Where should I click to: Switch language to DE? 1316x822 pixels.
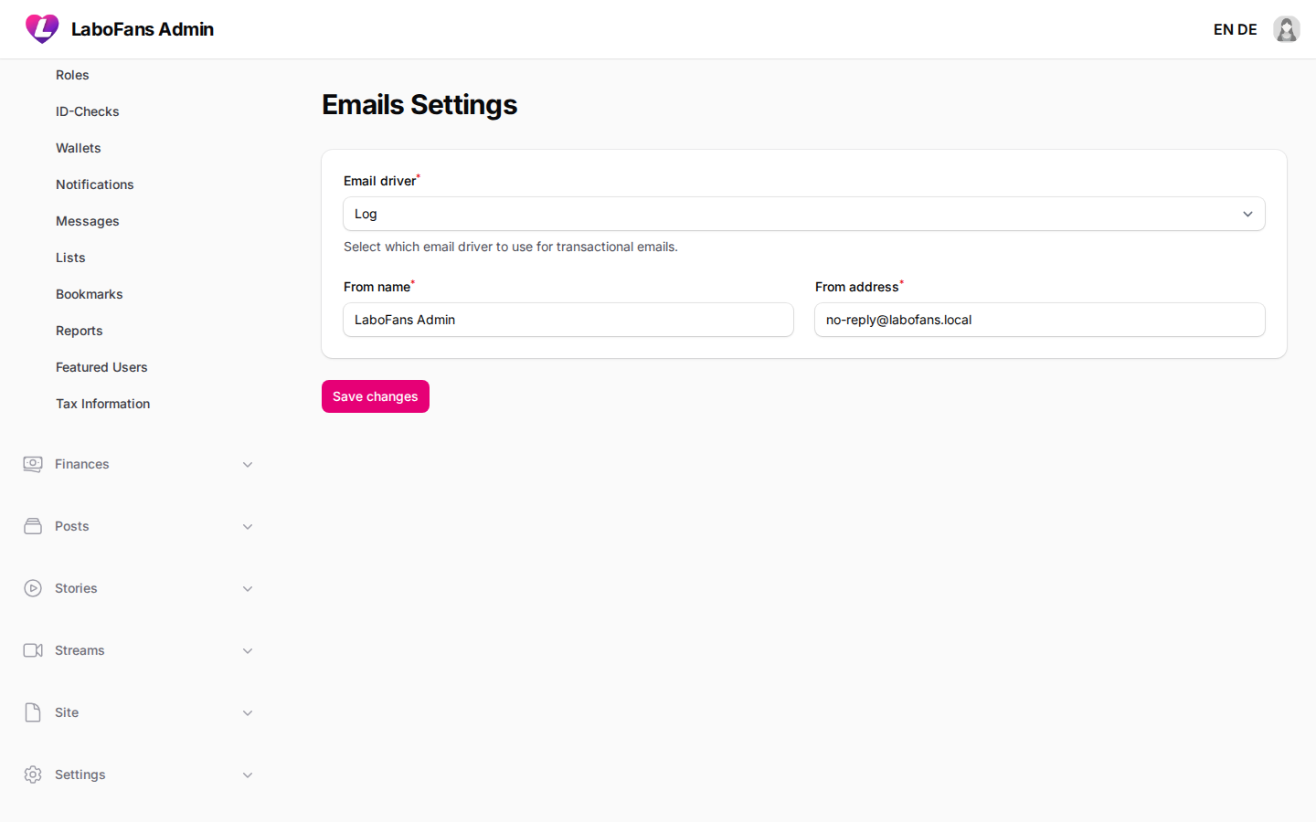point(1247,29)
